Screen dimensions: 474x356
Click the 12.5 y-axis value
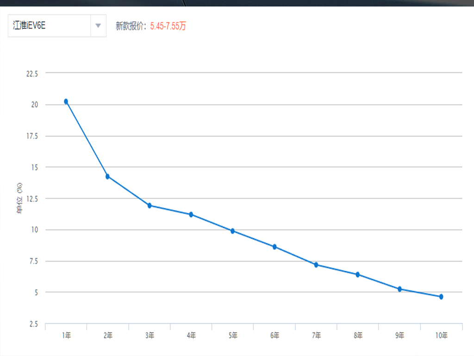pos(32,199)
